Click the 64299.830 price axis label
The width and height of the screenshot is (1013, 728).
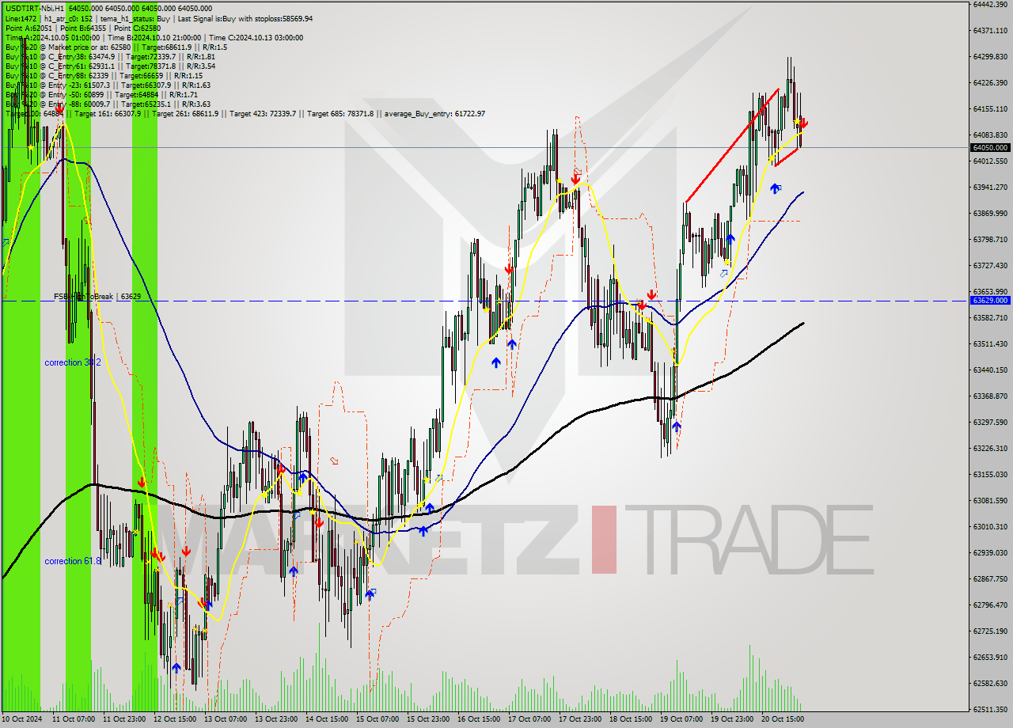coord(990,56)
